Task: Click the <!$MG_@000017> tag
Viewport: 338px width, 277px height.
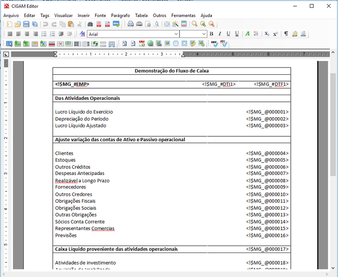Action: 267,249
